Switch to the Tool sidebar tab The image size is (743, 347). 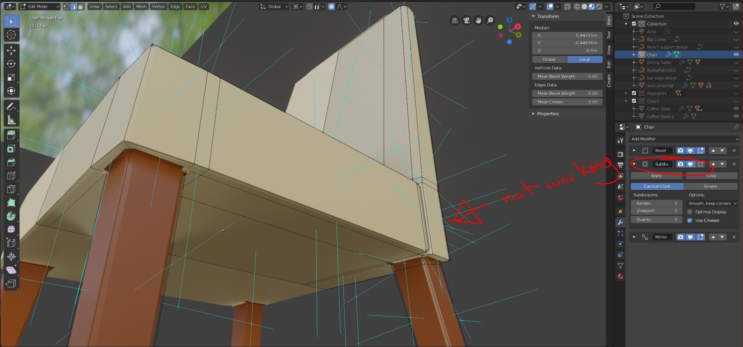point(609,35)
